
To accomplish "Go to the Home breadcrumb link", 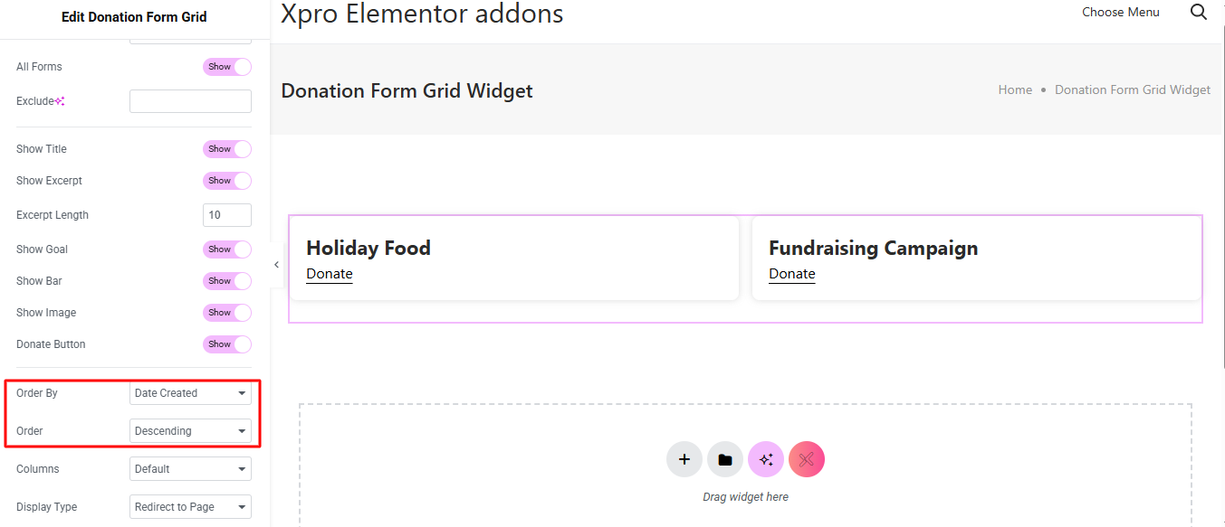I will pyautogui.click(x=1015, y=90).
